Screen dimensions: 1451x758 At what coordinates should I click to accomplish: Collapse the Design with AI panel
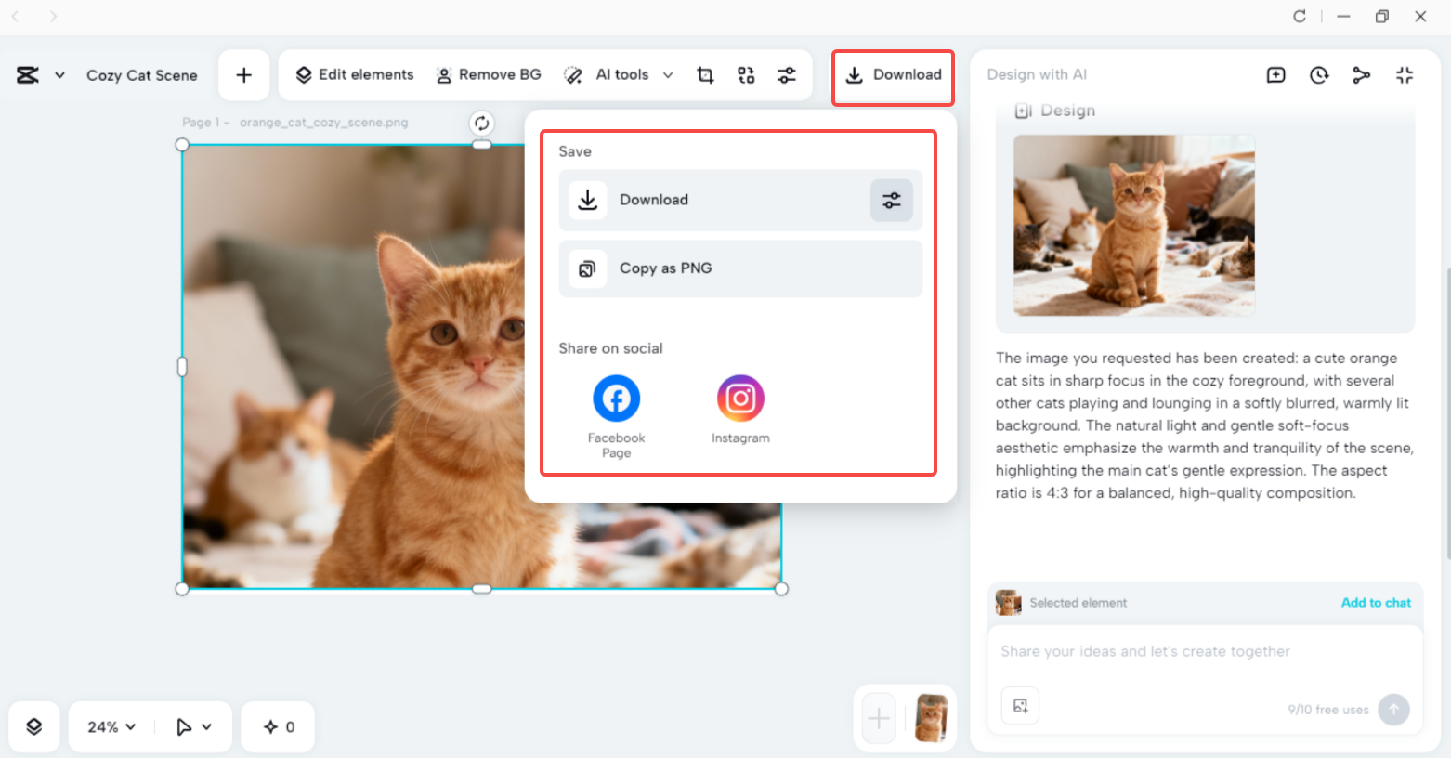pos(1405,75)
